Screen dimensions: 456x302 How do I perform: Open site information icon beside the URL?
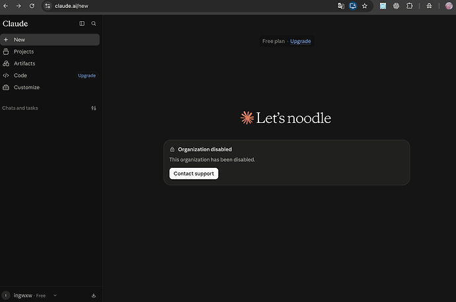click(48, 6)
